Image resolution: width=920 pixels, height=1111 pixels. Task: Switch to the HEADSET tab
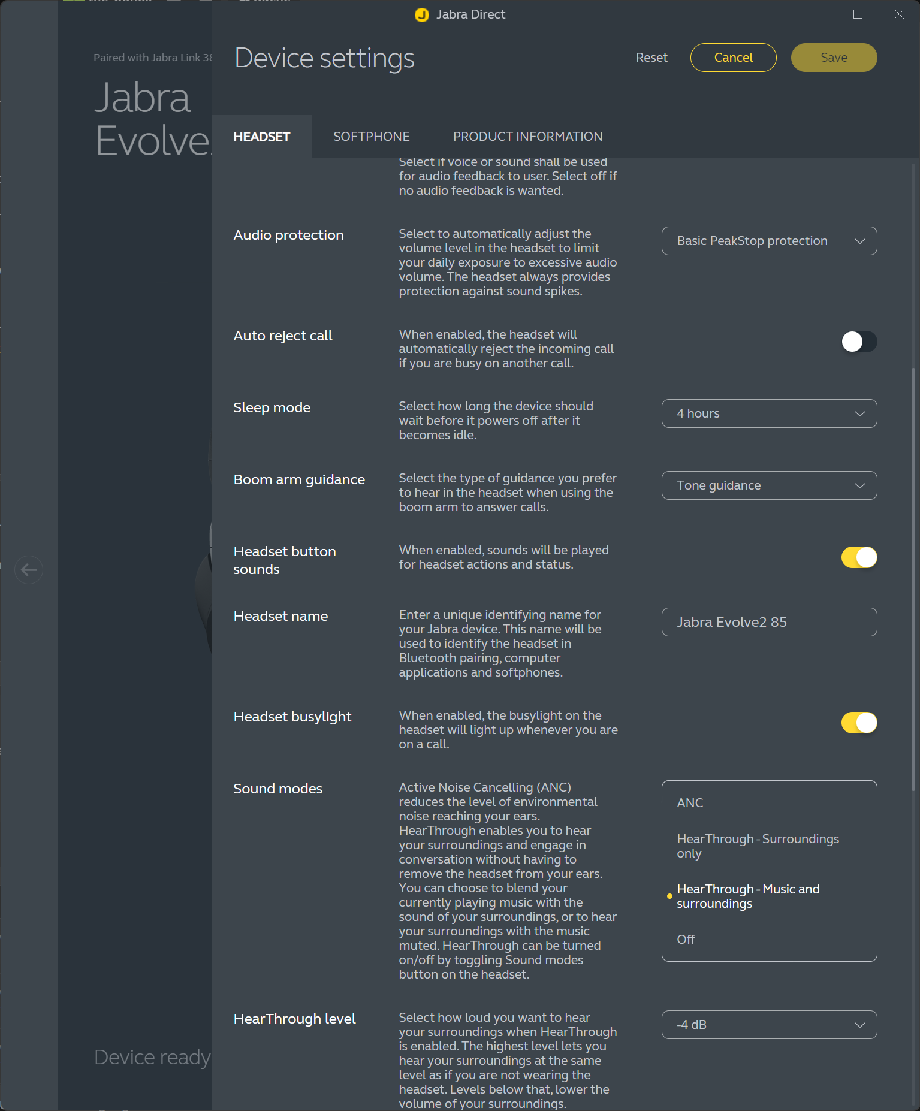tap(261, 137)
